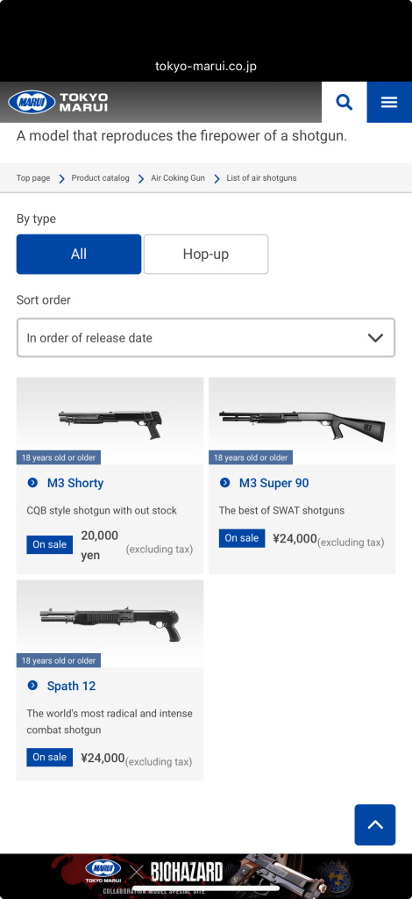
Task: Open Air Coking Gun breadcrumb
Action: [178, 177]
